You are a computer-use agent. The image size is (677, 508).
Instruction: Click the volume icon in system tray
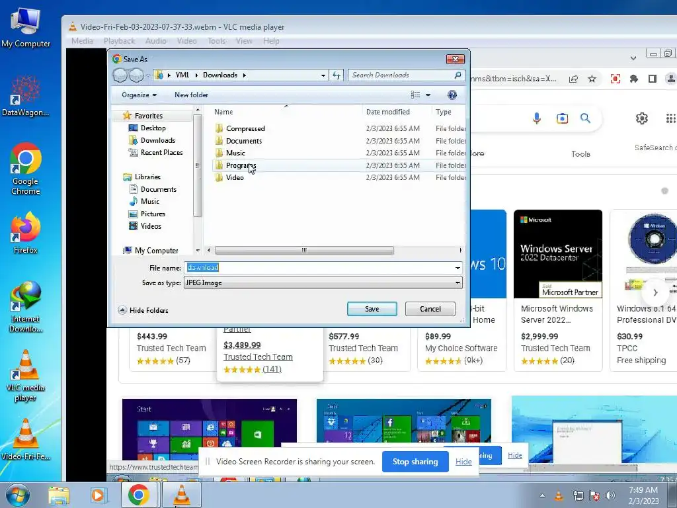click(610, 495)
